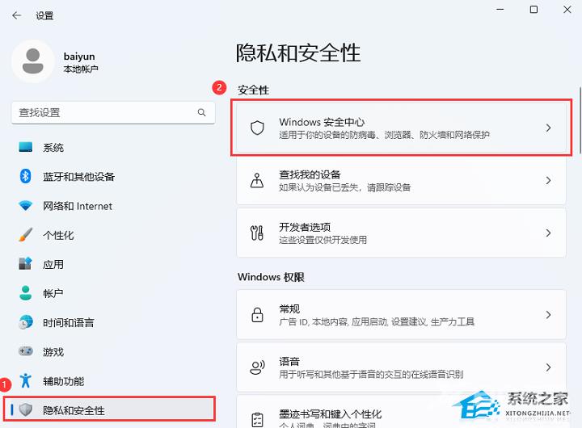Click the Windows 权限 section heading
This screenshot has height=428, width=582.
[271, 277]
